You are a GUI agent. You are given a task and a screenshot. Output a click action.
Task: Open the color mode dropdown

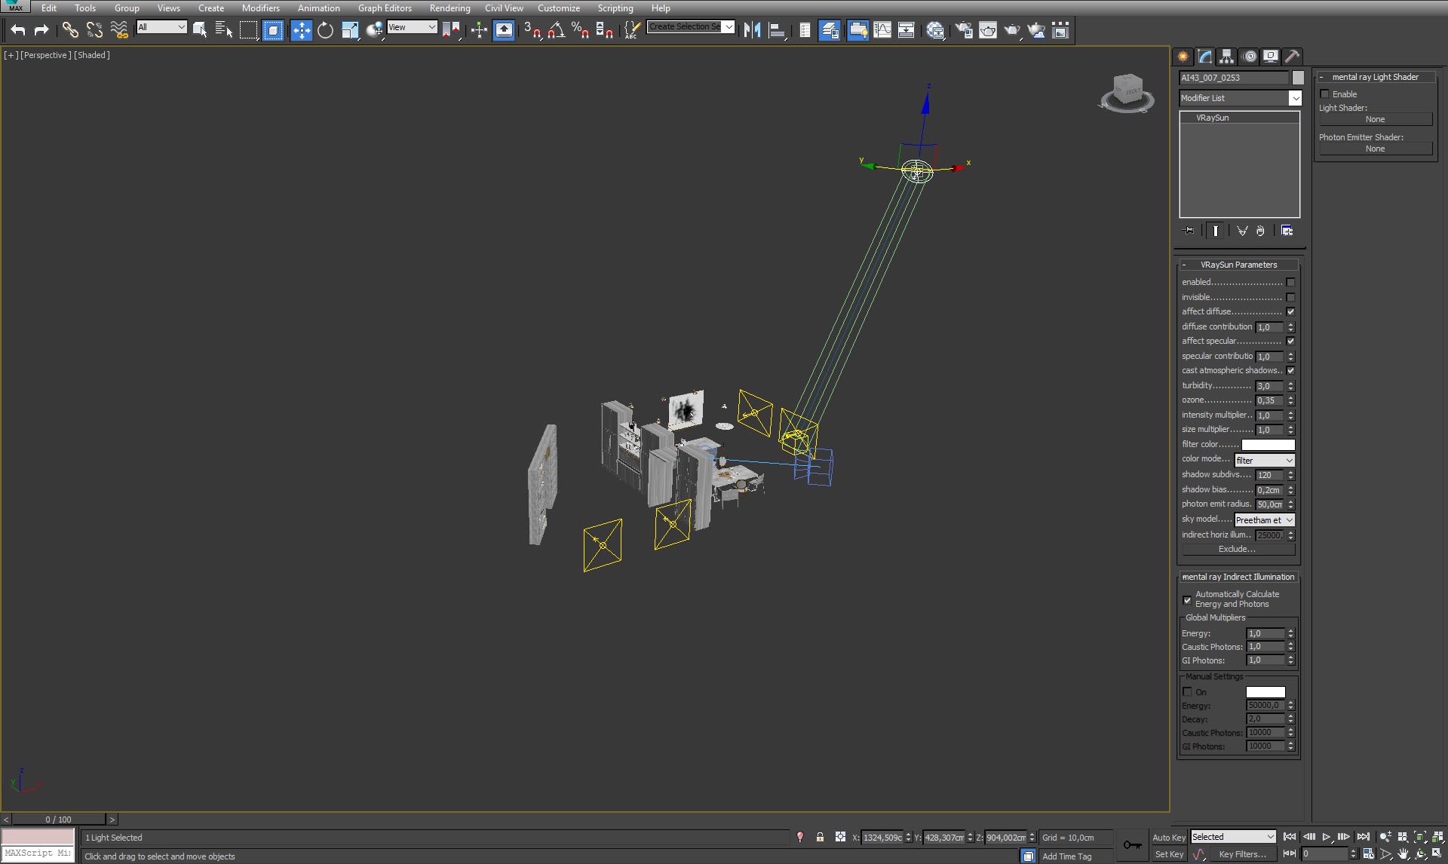(x=1264, y=460)
